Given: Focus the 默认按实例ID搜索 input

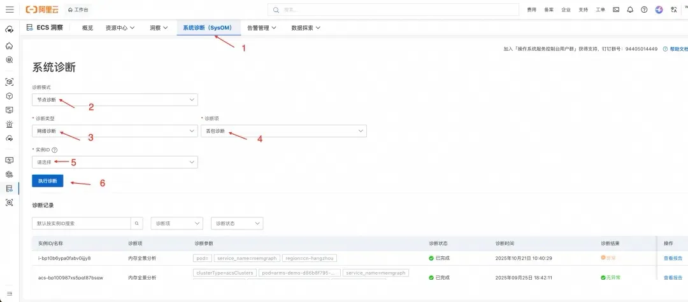Looking at the screenshot, I should [x=82, y=223].
